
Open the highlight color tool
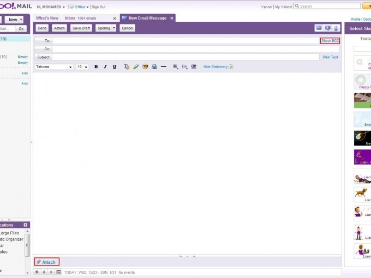[x=136, y=67]
